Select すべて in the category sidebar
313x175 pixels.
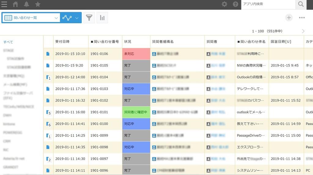point(8,42)
